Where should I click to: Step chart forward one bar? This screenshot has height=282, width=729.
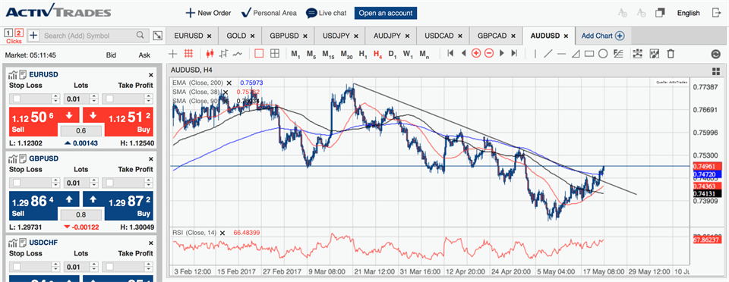pyautogui.click(x=502, y=54)
